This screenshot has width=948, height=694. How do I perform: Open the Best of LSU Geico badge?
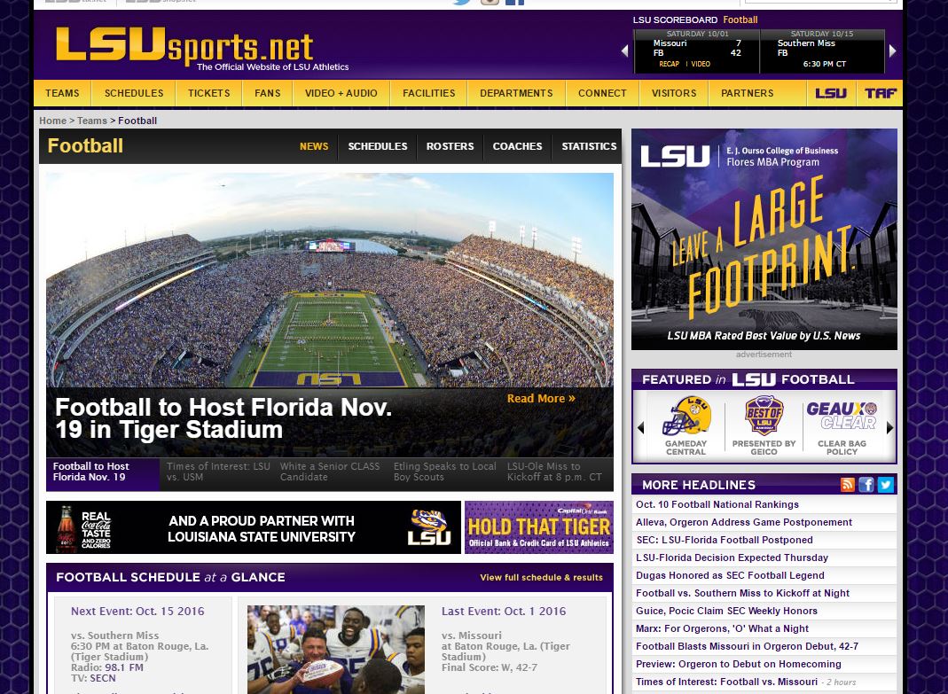pyautogui.click(x=764, y=416)
